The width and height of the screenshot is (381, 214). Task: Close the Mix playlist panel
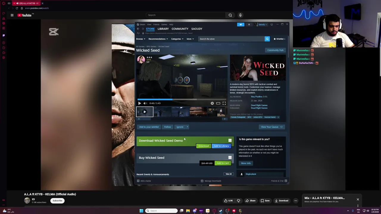(358, 199)
